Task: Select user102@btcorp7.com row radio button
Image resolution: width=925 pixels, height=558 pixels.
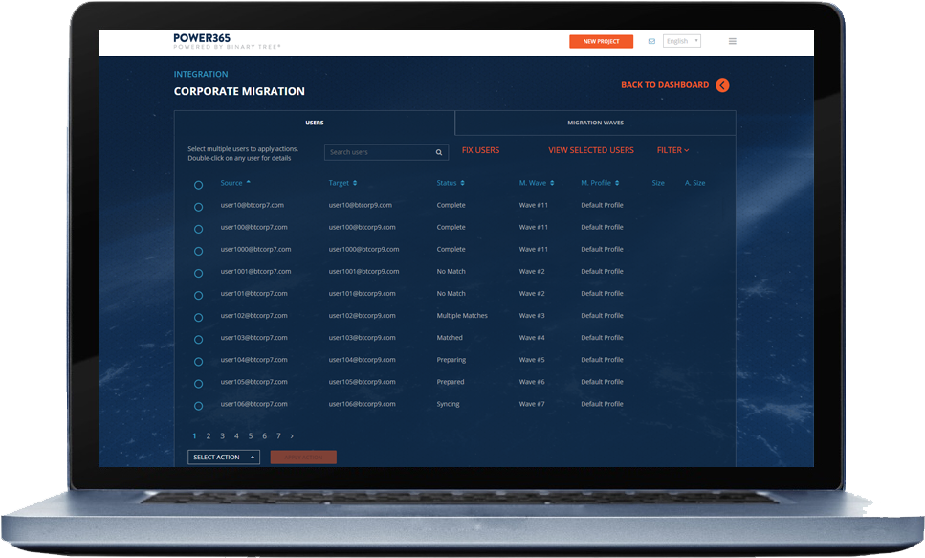Action: (x=198, y=317)
